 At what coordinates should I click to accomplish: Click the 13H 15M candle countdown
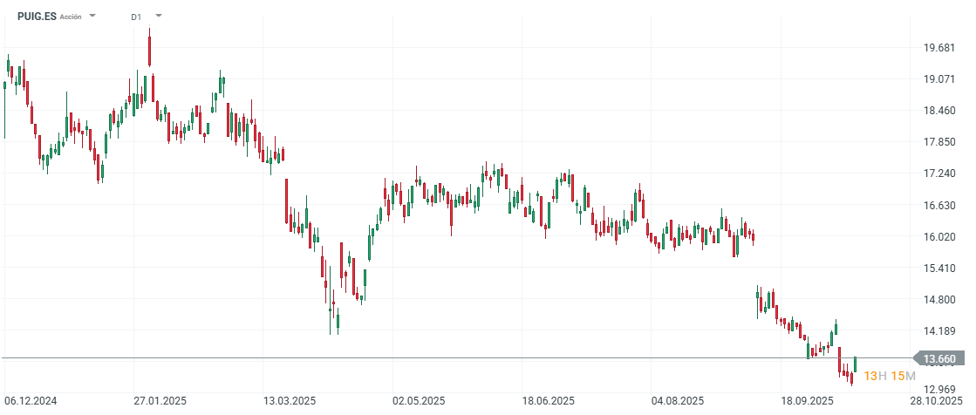889,376
